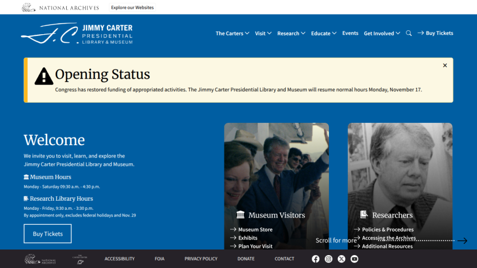The width and height of the screenshot is (477, 268).
Task: Expand the Get Involved menu
Action: coord(382,34)
